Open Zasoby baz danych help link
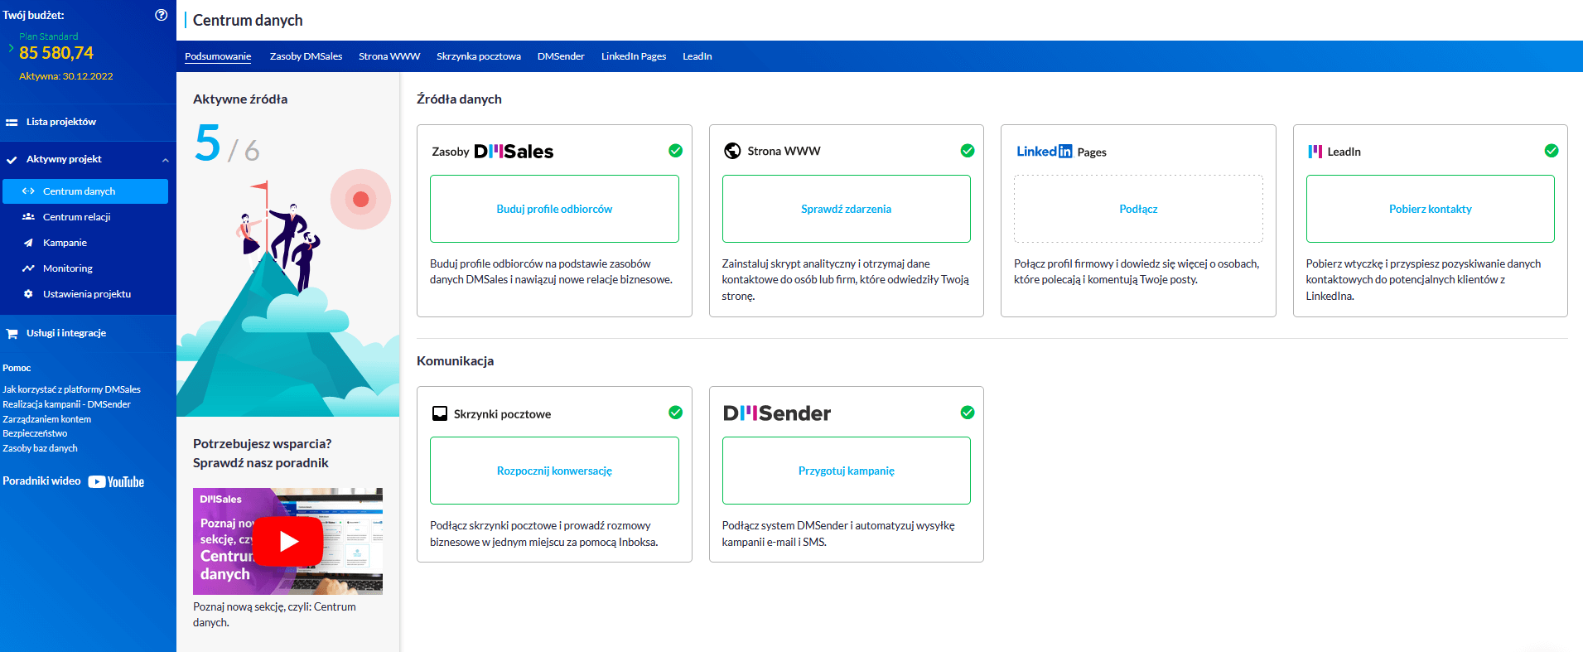The height and width of the screenshot is (652, 1583). click(40, 448)
